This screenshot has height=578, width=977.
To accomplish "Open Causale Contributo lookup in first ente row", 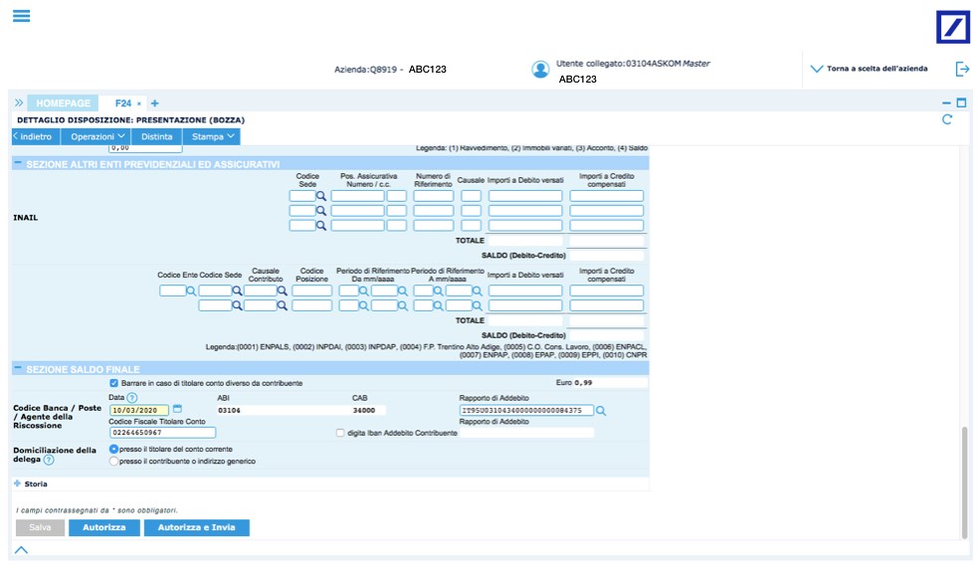I will (283, 290).
